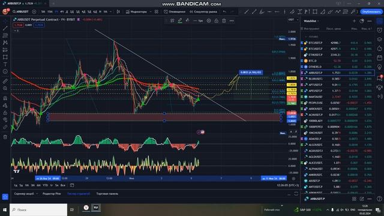The width and height of the screenshot is (384, 216).
Task: Change drawing line color with pencil icon
Action: click(x=180, y=20)
